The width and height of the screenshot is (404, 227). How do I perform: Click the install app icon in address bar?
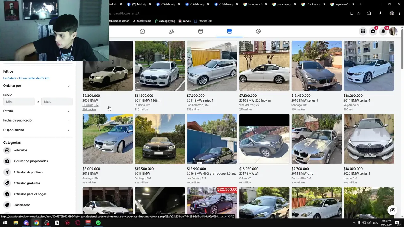[x=352, y=13]
